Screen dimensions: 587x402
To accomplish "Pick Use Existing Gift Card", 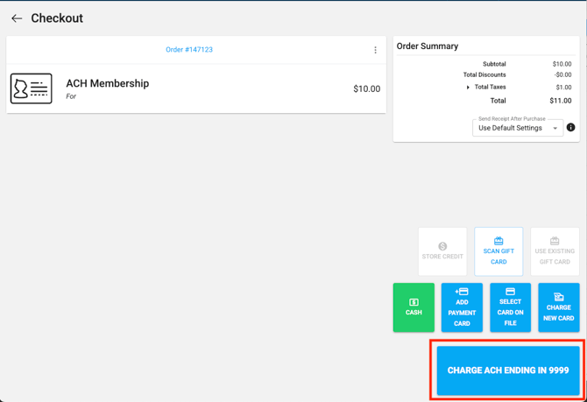I will click(x=555, y=251).
